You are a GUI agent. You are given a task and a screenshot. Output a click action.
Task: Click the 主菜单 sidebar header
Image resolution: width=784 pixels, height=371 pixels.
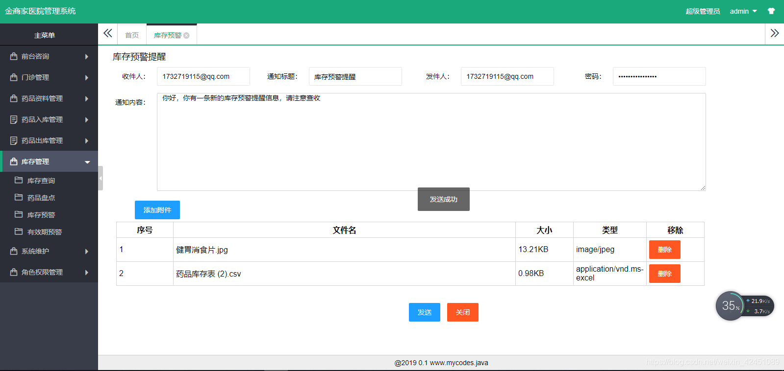[45, 35]
